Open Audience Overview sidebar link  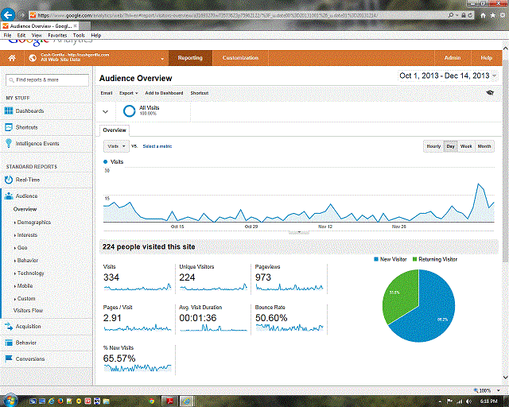25,209
